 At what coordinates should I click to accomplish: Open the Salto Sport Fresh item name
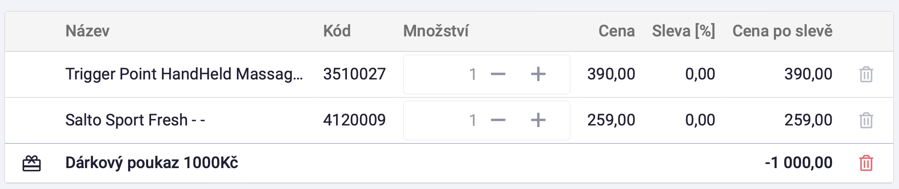[x=135, y=120]
